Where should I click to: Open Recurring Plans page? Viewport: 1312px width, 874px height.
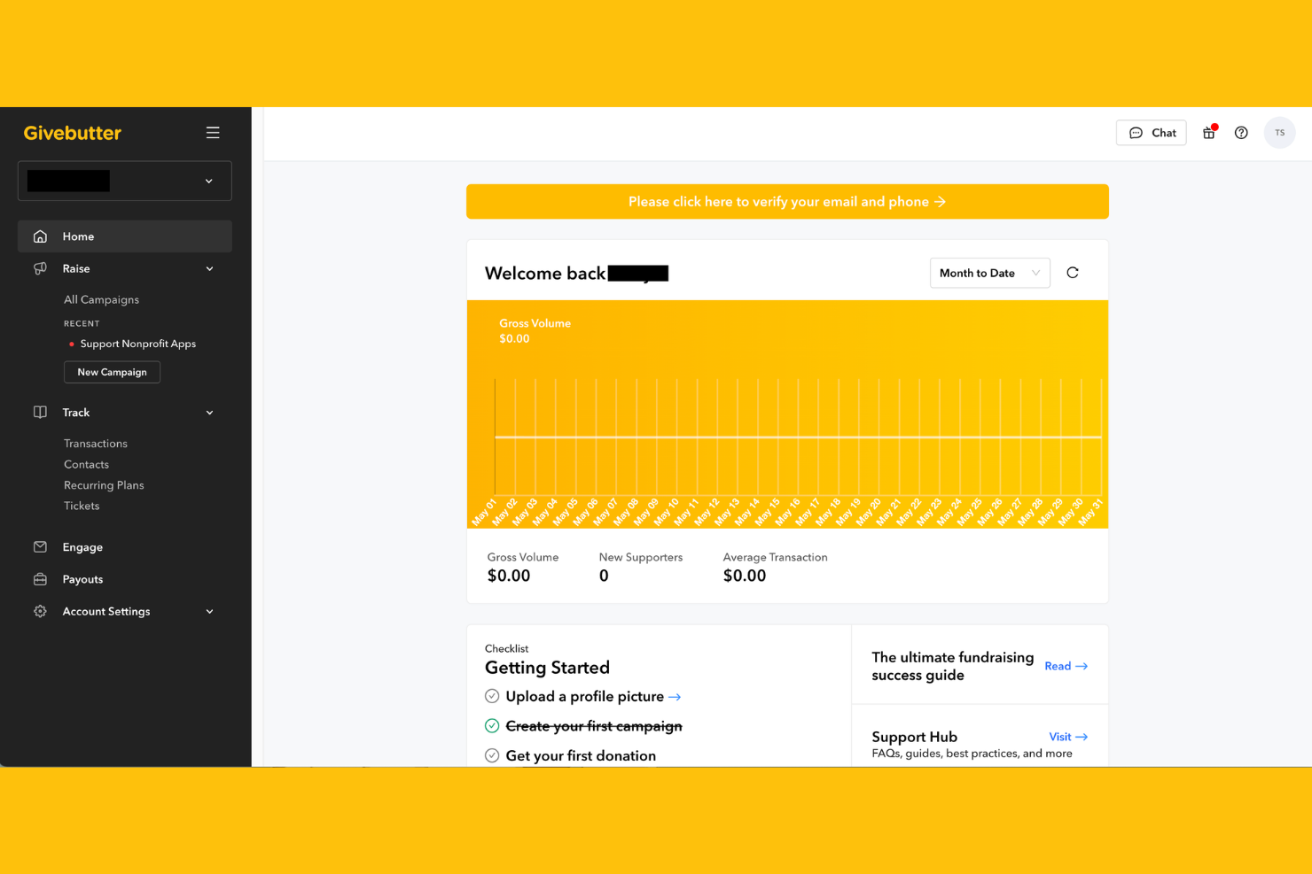[x=104, y=485]
